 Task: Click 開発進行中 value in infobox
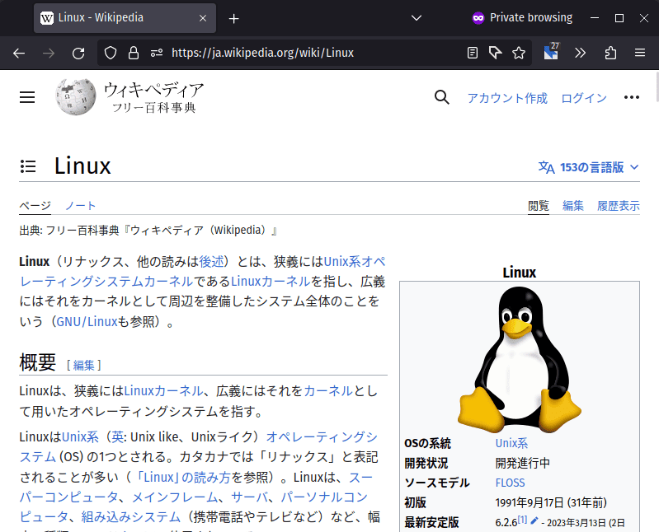pos(522,463)
